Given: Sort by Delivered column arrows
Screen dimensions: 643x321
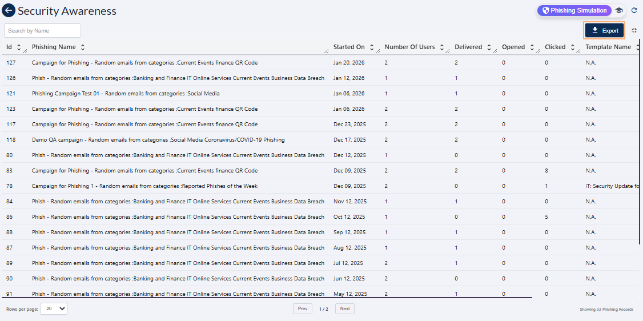Looking at the screenshot, I should [x=489, y=47].
